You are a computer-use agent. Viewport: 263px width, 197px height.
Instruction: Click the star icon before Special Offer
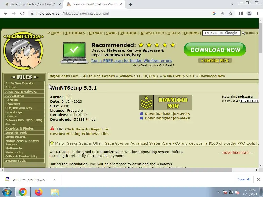pos(52,143)
